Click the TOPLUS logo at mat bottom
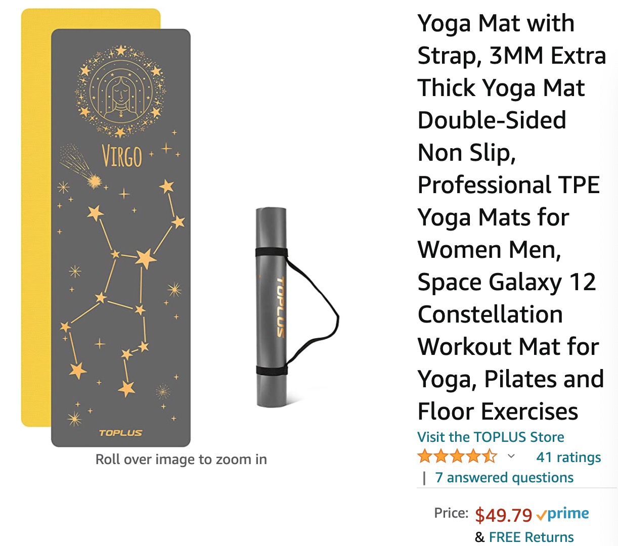 pyautogui.click(x=120, y=433)
